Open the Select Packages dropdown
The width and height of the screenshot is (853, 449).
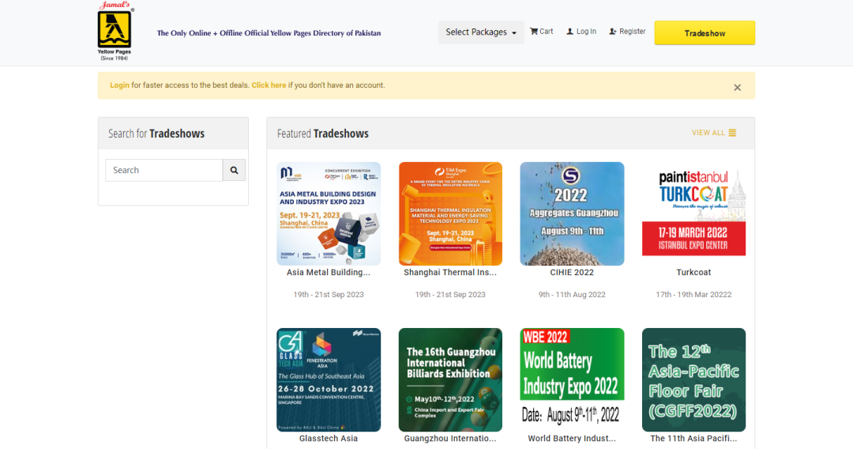click(481, 32)
